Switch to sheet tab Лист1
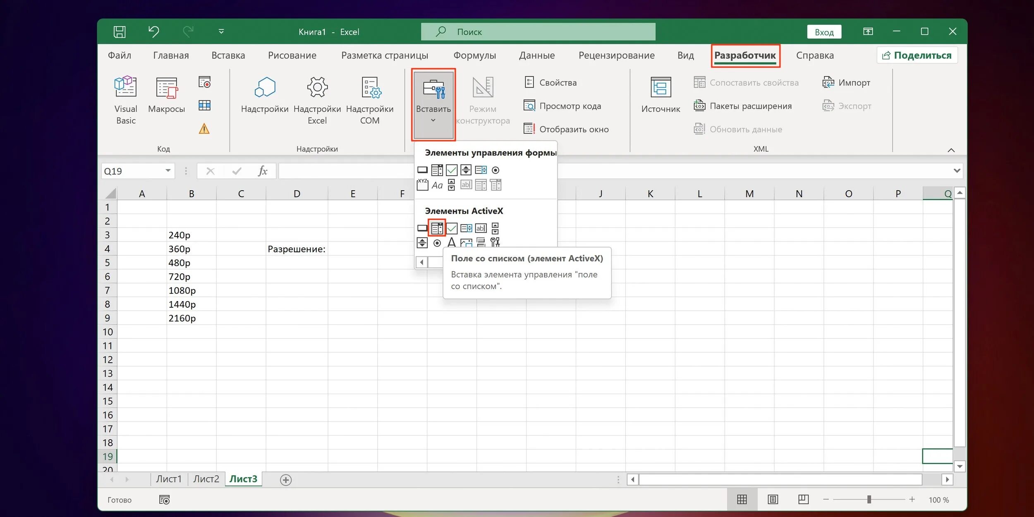The image size is (1034, 517). 169,479
